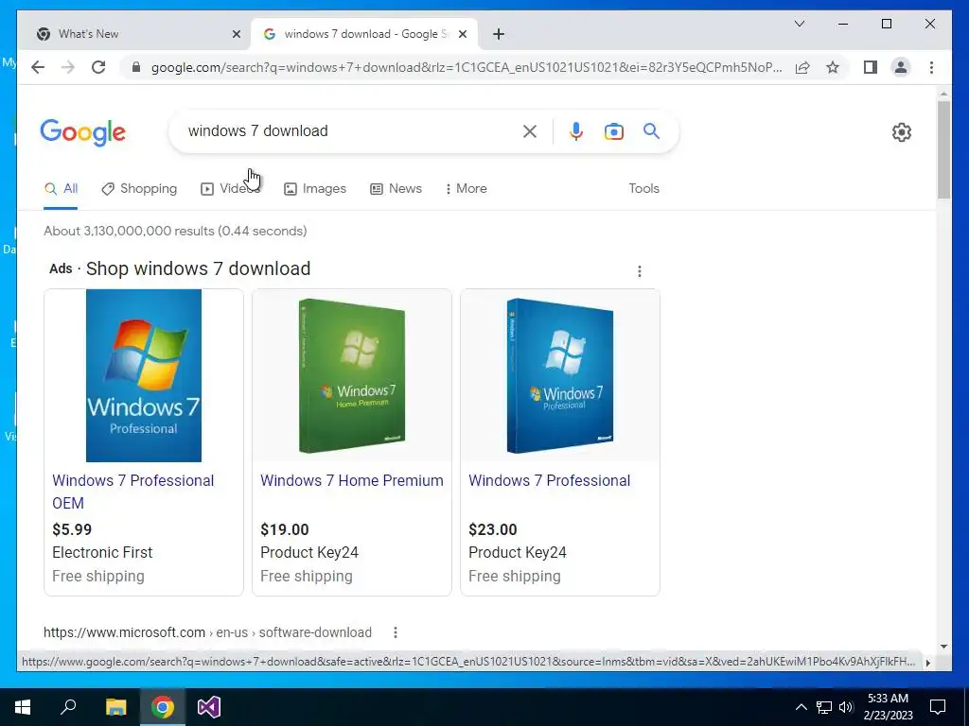Click the green Home Premium box image
Screen dimensions: 969x726
click(x=352, y=375)
